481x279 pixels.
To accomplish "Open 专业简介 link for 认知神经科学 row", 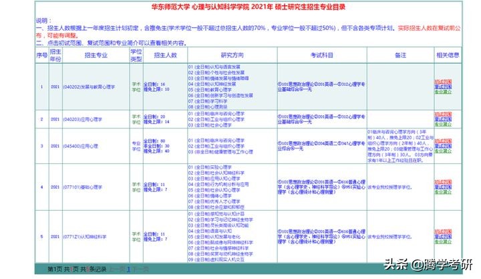I will click(x=443, y=242).
